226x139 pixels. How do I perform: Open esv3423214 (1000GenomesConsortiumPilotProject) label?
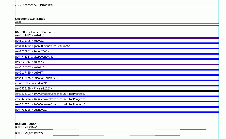click(50, 99)
